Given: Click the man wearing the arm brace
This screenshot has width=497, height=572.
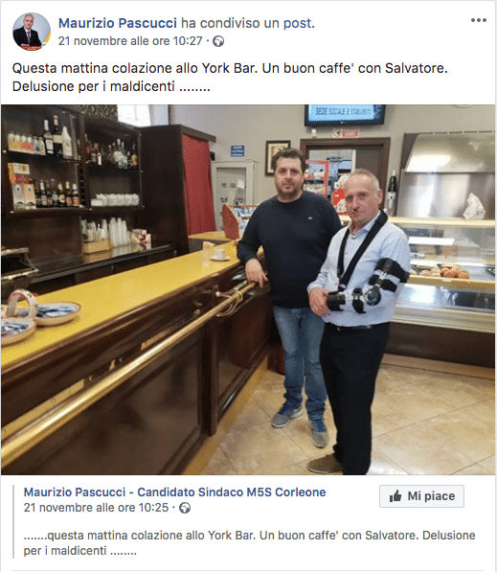Looking at the screenshot, I should [359, 321].
